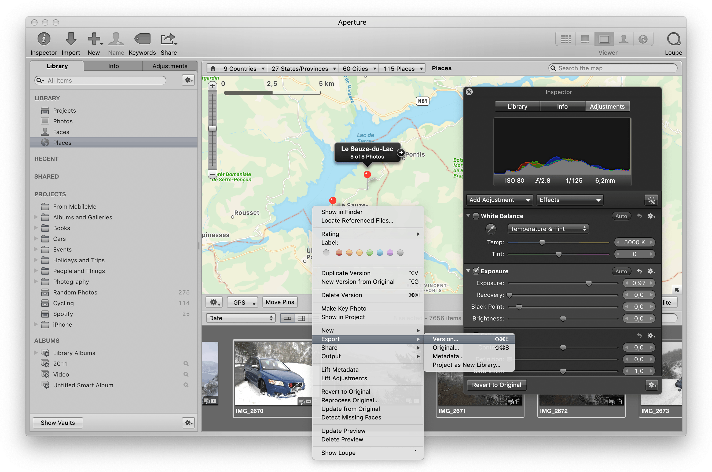Screen dimensions: 712x472
Task: Open the 60 Cities dropdown
Action: (358, 69)
